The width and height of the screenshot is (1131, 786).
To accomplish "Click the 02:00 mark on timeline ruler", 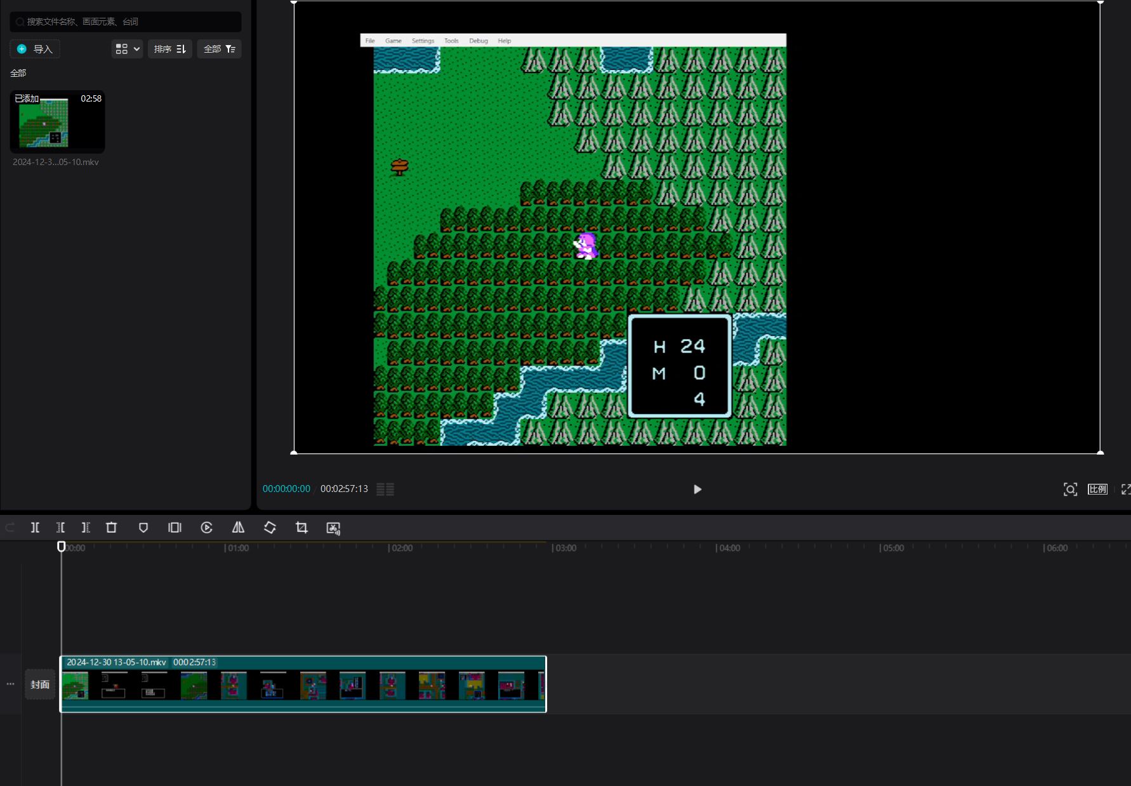I will [x=402, y=548].
